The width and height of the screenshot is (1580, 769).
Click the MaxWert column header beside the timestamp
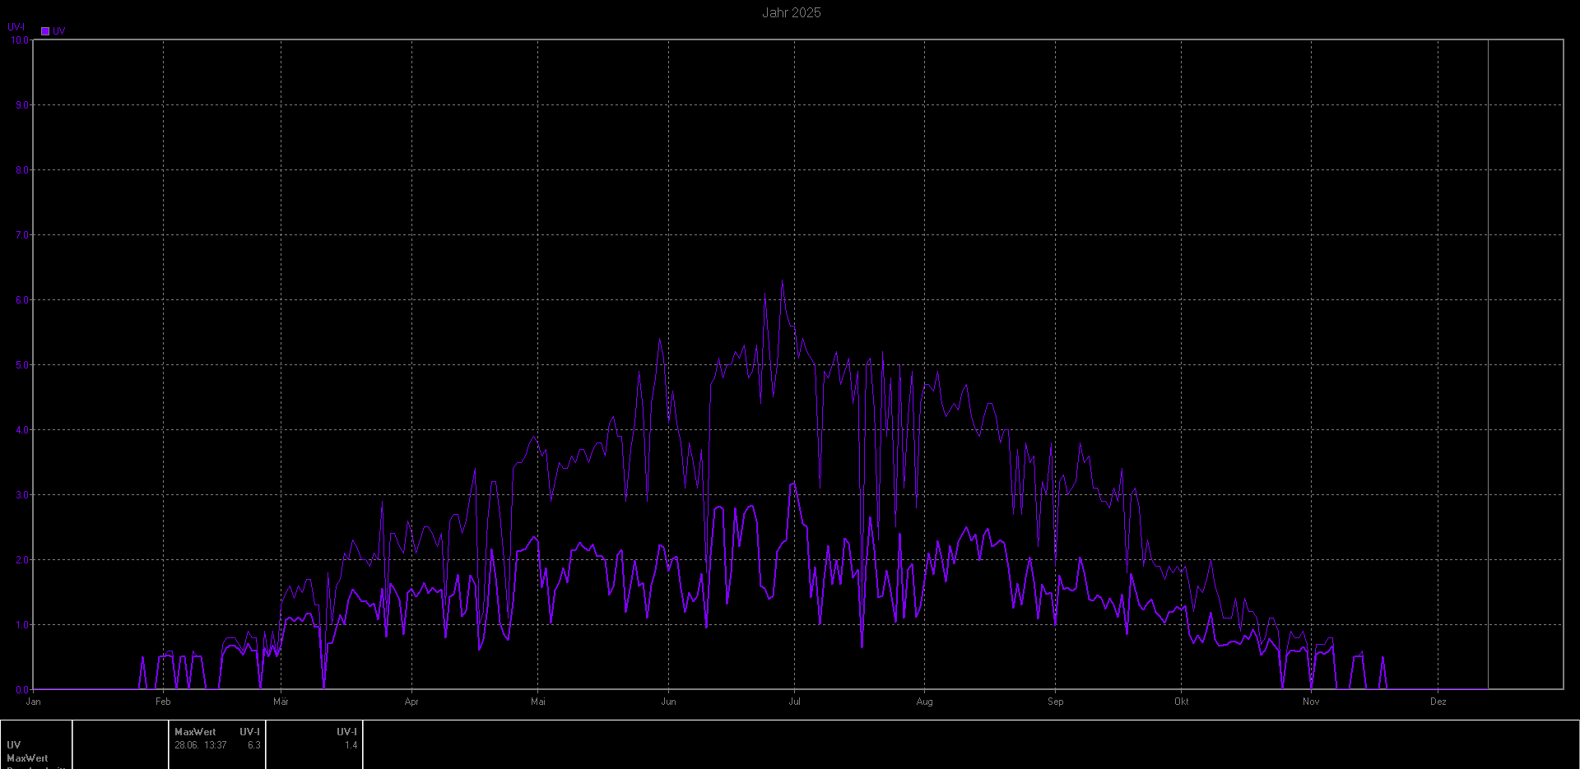click(x=195, y=731)
